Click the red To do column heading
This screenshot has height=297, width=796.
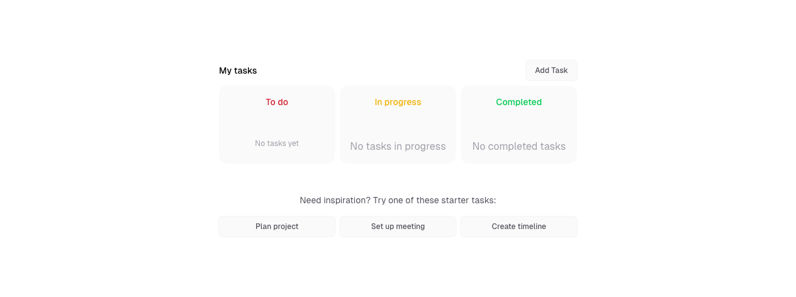tap(277, 102)
